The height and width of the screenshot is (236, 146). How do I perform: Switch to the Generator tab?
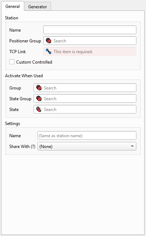pyautogui.click(x=37, y=6)
